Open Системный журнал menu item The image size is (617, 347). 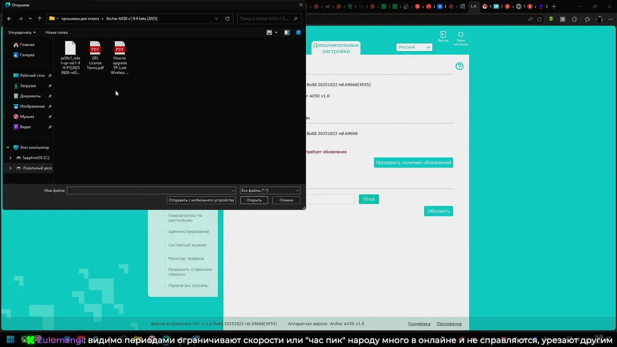(188, 245)
